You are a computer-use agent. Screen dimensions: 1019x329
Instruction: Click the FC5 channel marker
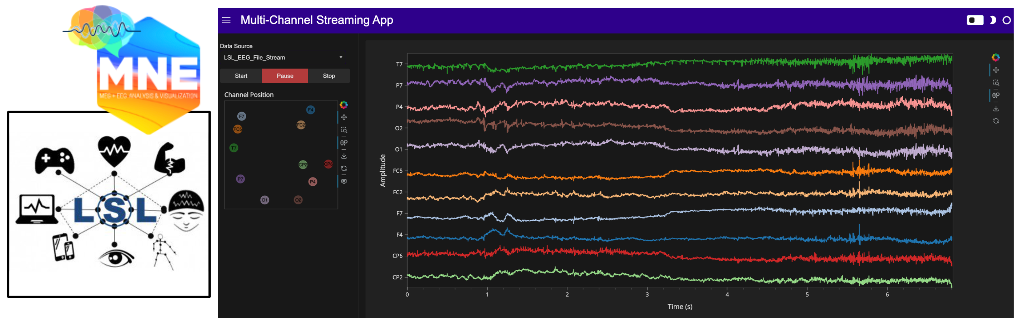237,129
